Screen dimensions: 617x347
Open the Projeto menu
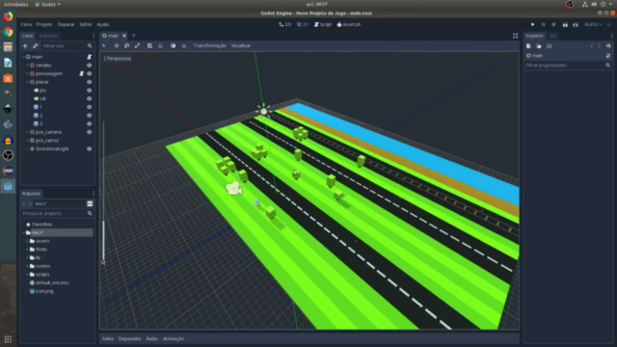click(x=44, y=24)
